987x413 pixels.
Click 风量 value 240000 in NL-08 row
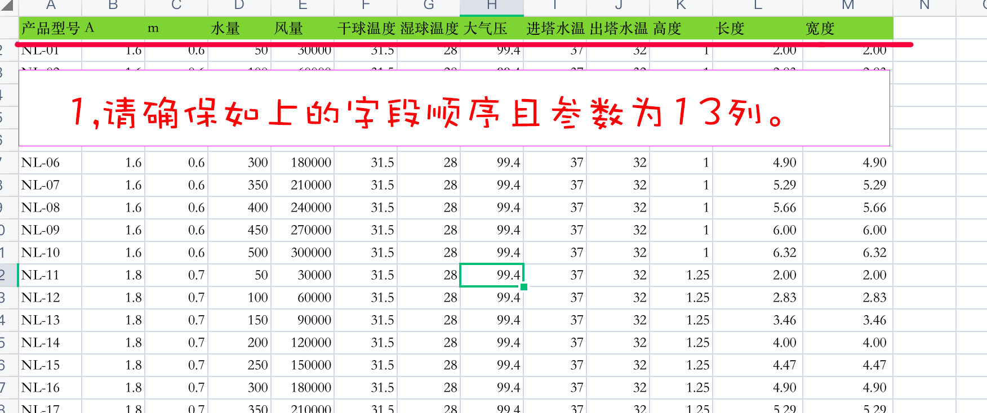[x=303, y=208]
